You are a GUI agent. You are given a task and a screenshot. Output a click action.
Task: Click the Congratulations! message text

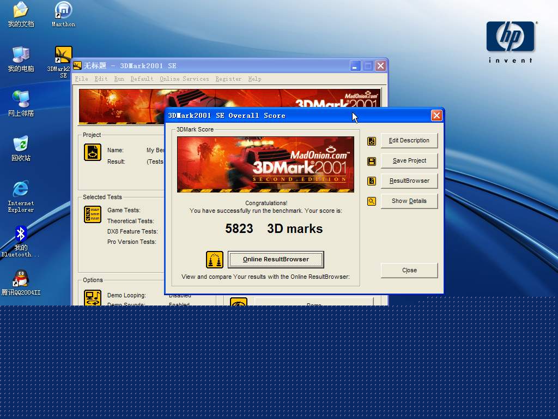click(266, 203)
